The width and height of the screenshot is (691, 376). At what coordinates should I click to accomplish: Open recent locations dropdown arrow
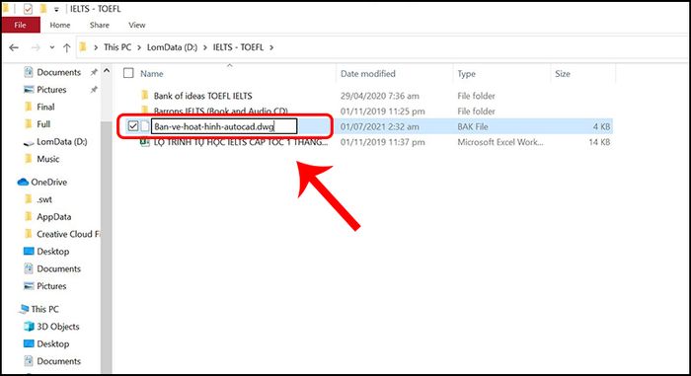[52, 47]
